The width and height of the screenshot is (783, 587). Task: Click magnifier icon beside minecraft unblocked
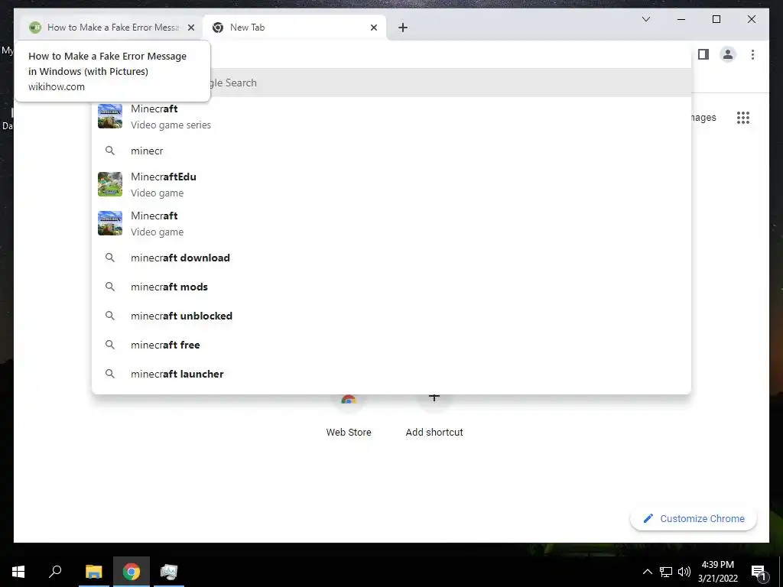(x=110, y=316)
